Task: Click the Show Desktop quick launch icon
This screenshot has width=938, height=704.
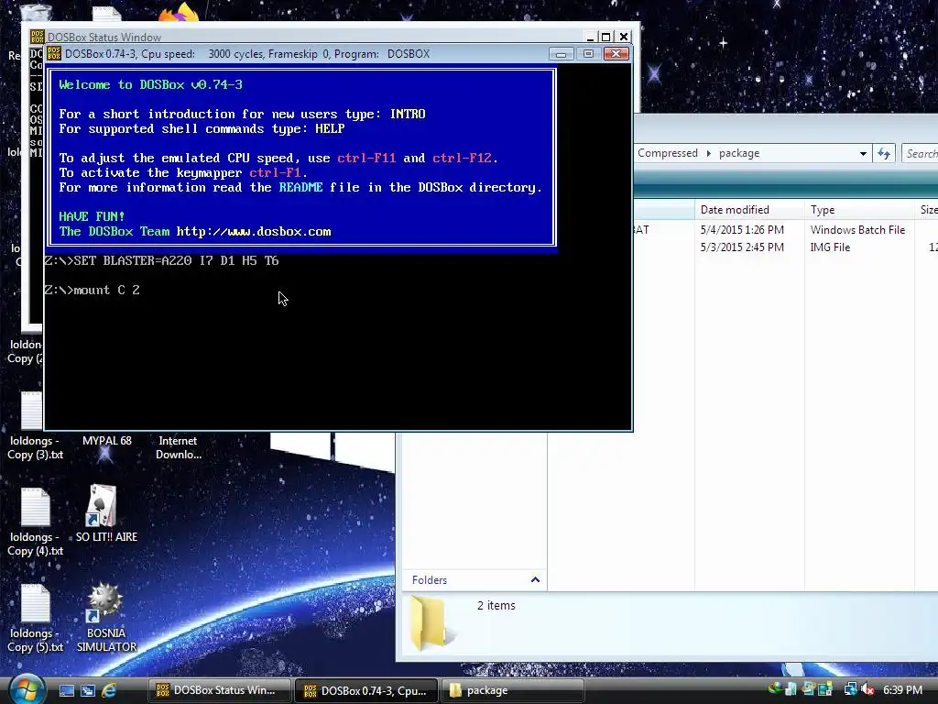Action: 66,690
